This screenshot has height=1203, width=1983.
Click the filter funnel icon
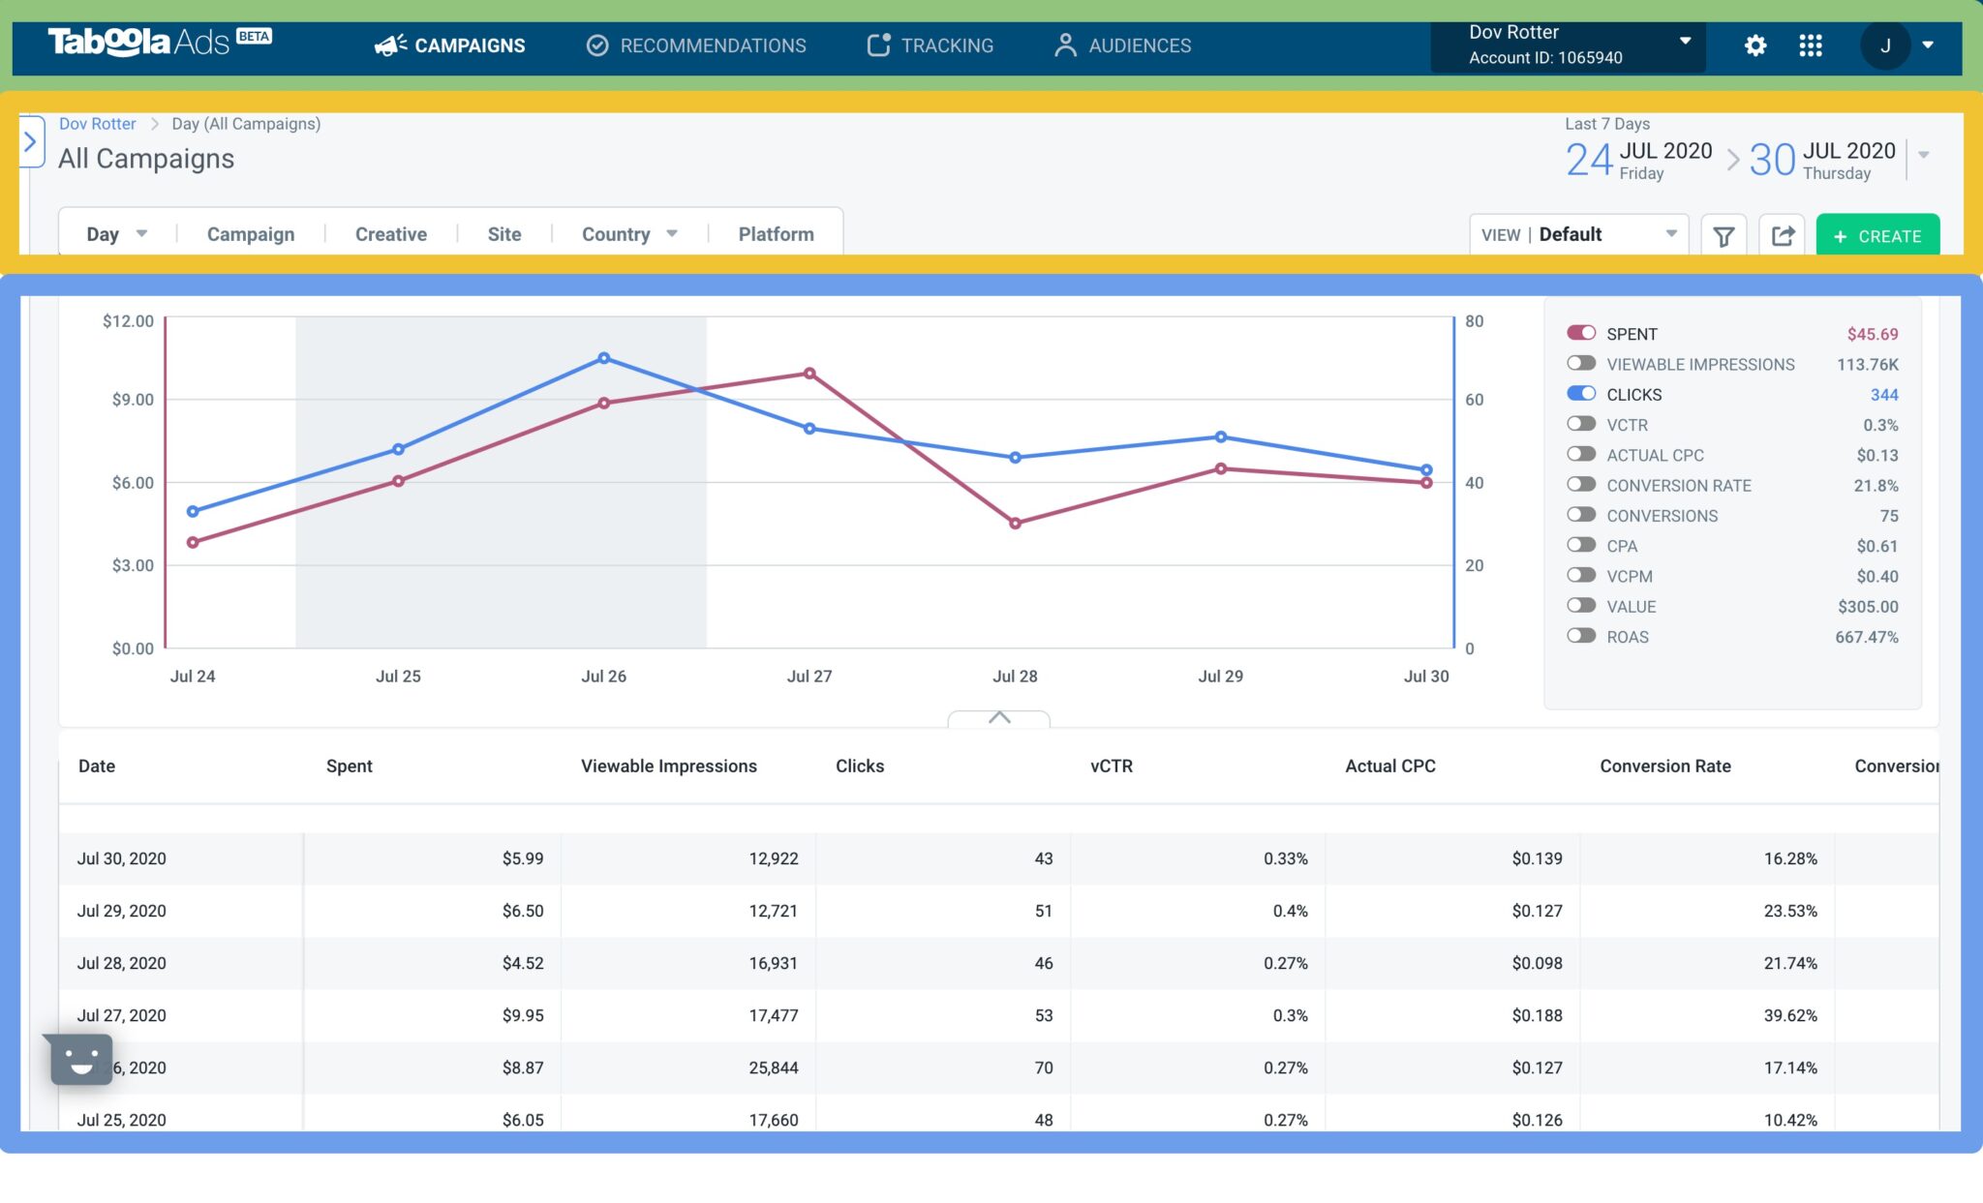point(1724,235)
